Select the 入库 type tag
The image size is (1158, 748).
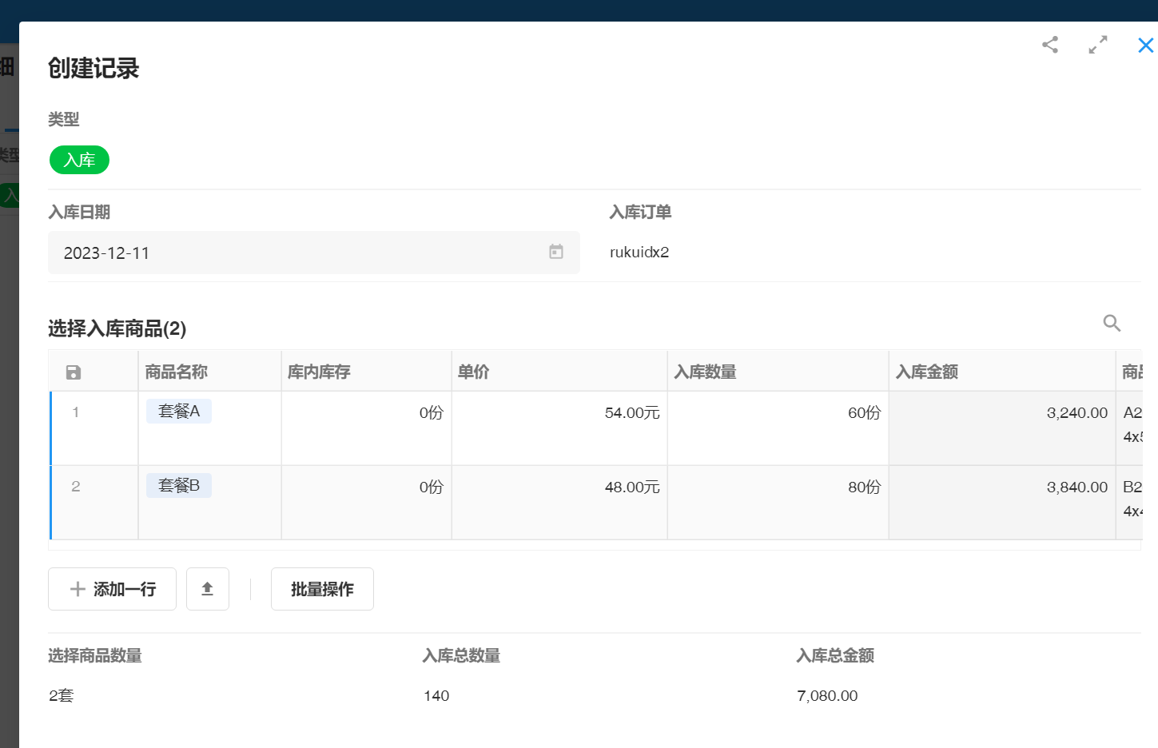click(79, 160)
